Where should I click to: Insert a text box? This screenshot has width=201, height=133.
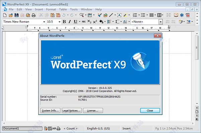(119, 15)
